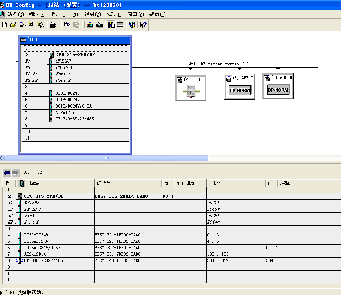The image size is (341, 295).
Task: Click the rack icon in UR title bar
Action: coord(22,40)
